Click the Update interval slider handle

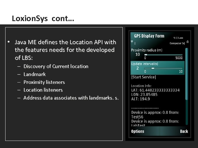pos(153,68)
